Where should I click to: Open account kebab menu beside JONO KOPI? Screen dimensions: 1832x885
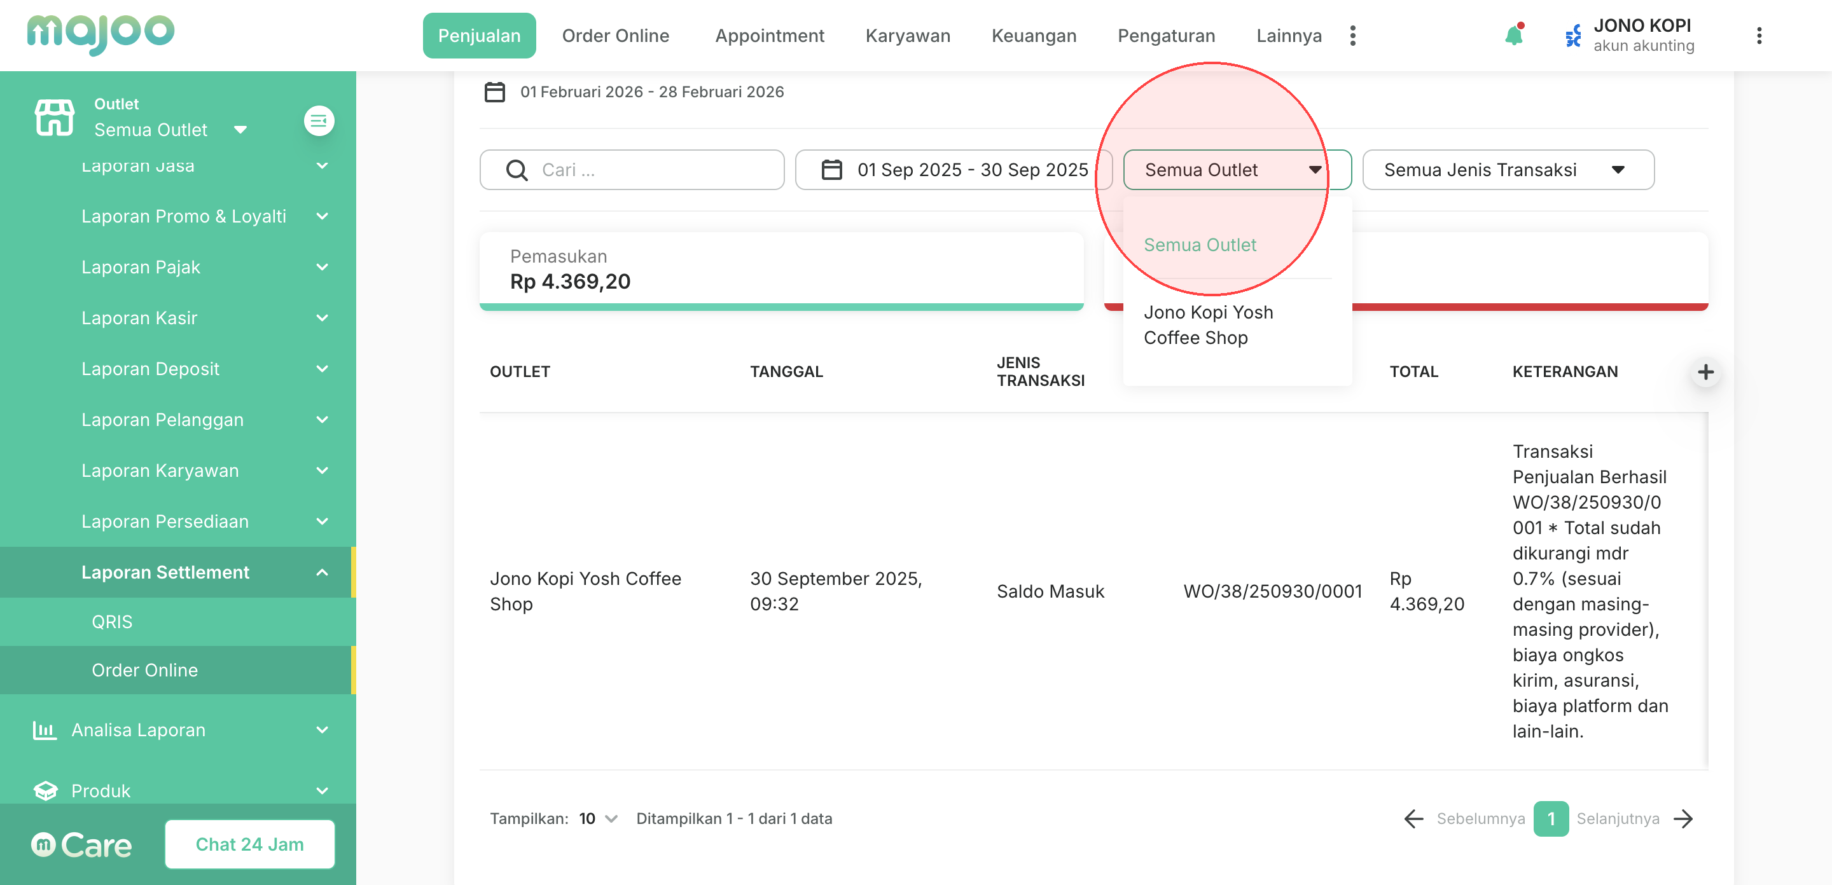click(x=1758, y=36)
